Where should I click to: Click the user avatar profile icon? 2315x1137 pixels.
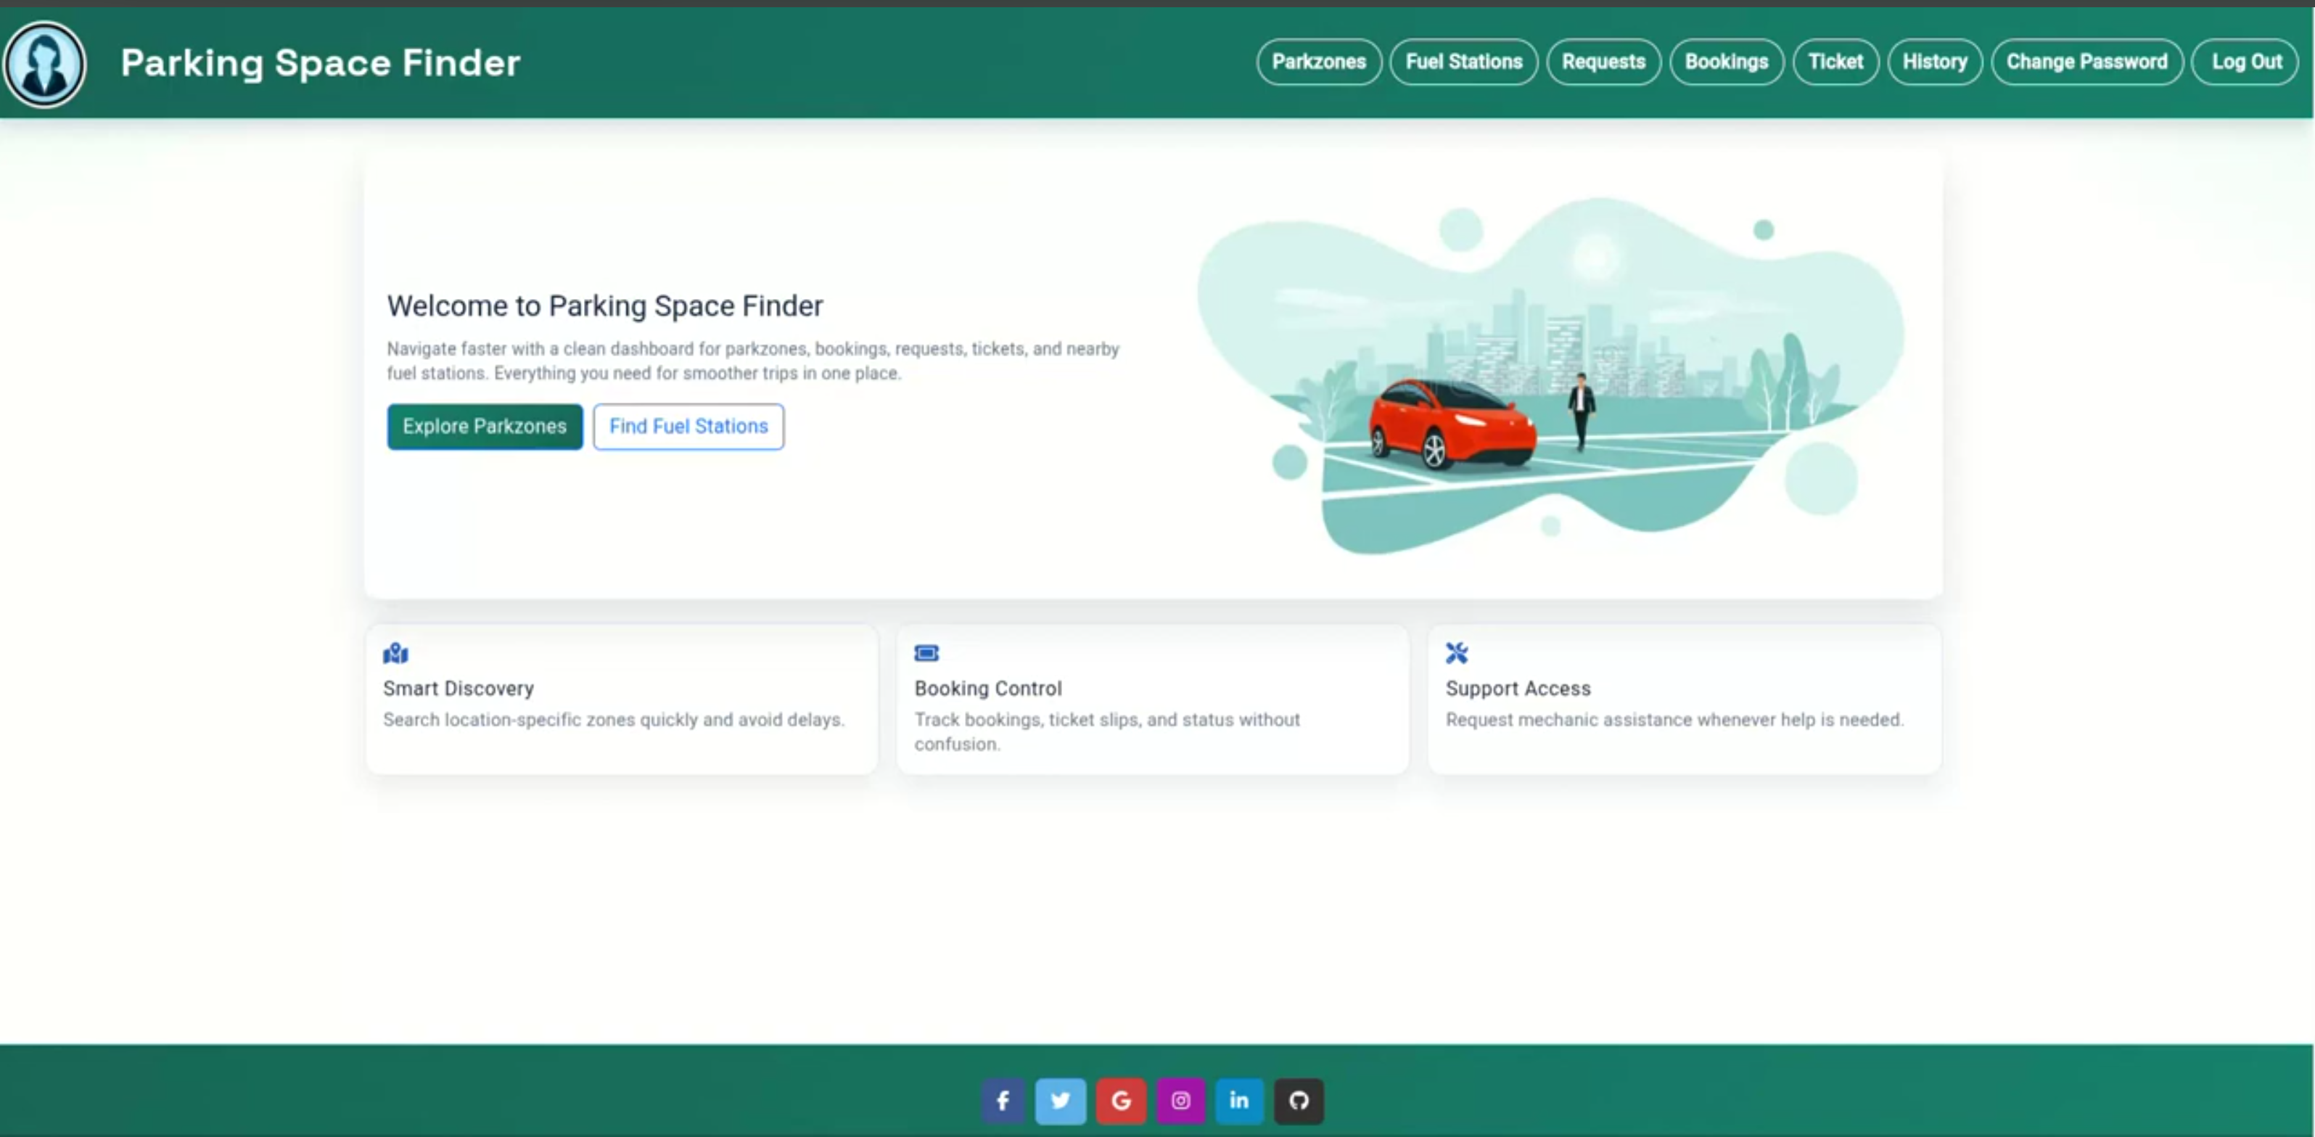pos(44,64)
